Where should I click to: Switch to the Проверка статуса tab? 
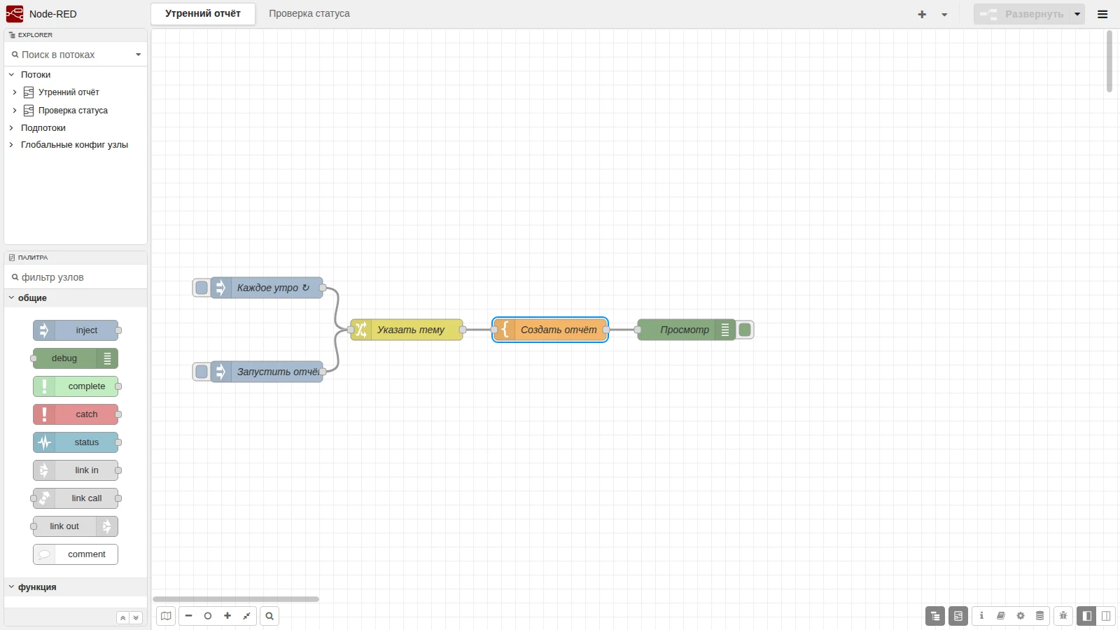pos(309,14)
